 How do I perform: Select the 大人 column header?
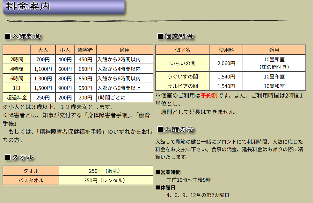(x=43, y=50)
